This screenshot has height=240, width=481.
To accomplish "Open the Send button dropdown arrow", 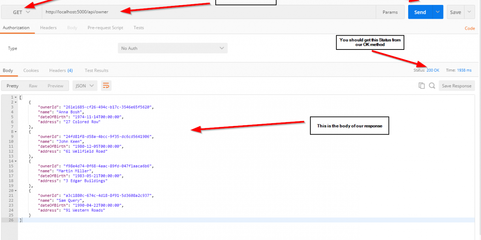I will (x=437, y=12).
